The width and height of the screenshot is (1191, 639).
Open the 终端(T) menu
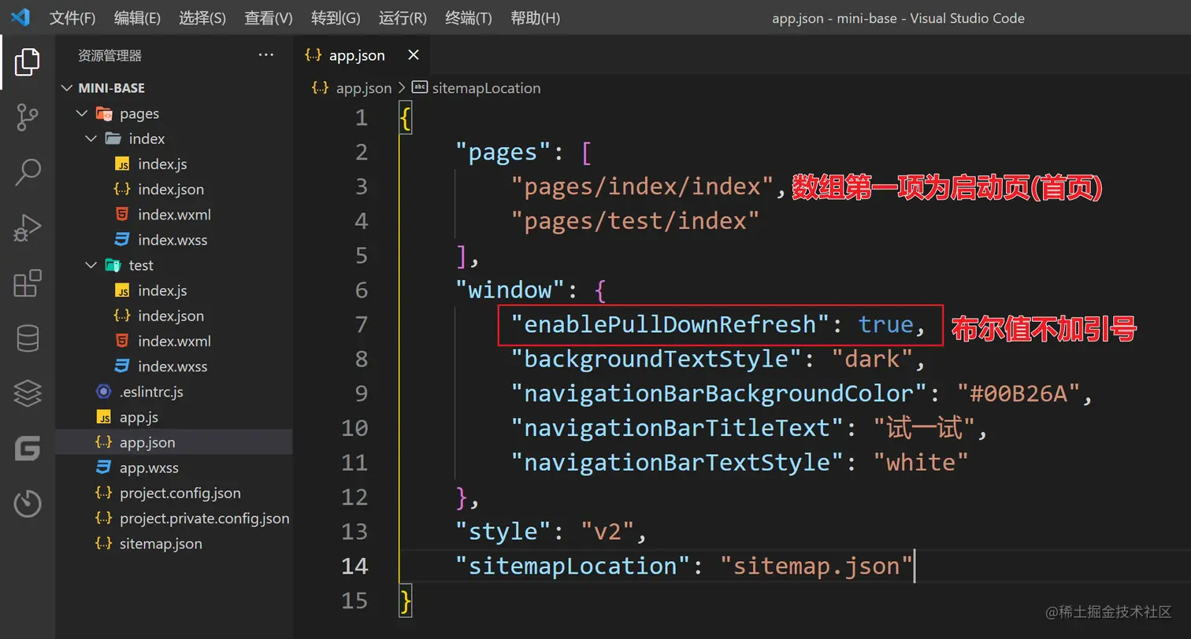tap(469, 17)
